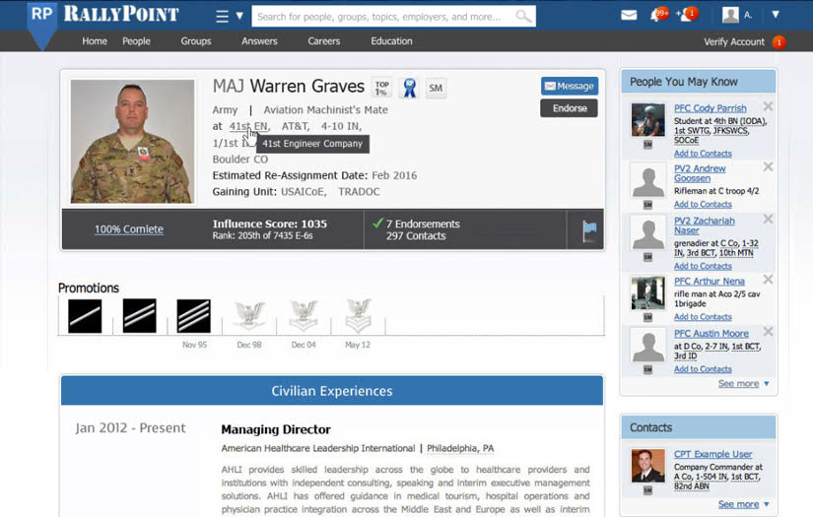Open contact requests icon with badge
Screen dimensions: 813x517
click(x=687, y=15)
